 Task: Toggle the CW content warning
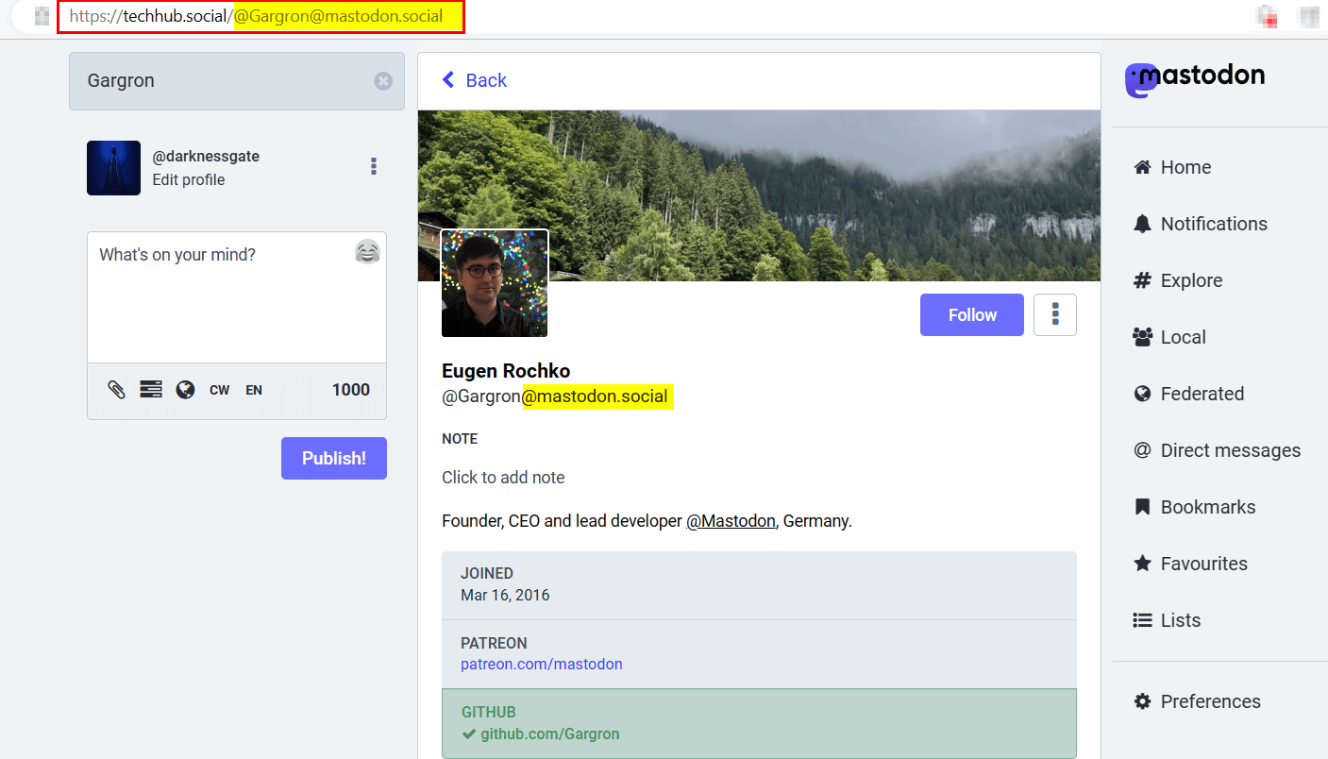pyautogui.click(x=220, y=390)
